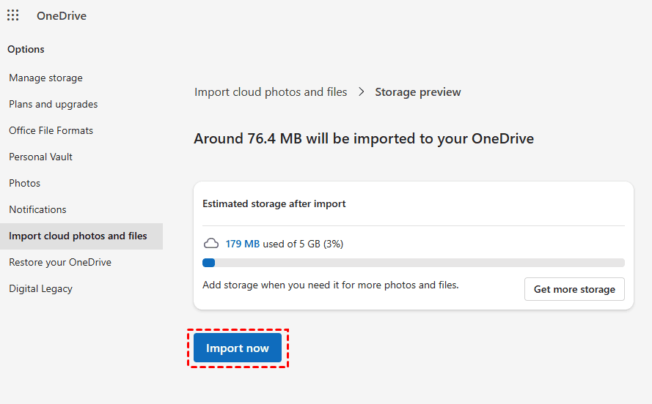The height and width of the screenshot is (404, 652).
Task: Go to Plans and upgrades
Action: (53, 104)
